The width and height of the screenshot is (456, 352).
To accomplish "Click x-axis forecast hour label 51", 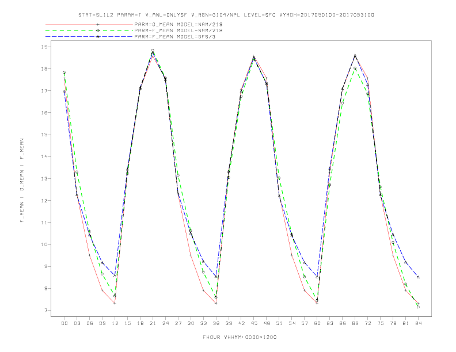I will (x=279, y=323).
